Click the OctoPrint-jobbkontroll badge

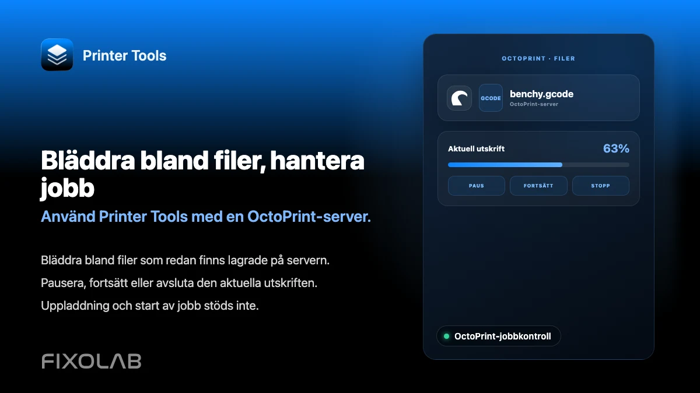pyautogui.click(x=498, y=336)
